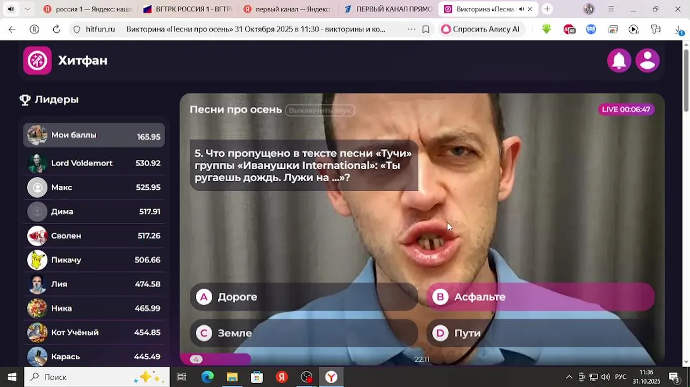Switch to ПЕРВЫЙ КАНАЛ ПРЯМОЙ tab

(387, 9)
